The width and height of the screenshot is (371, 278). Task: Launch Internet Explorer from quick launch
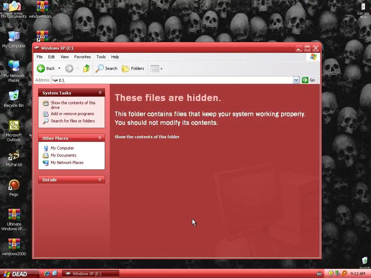tap(47, 274)
